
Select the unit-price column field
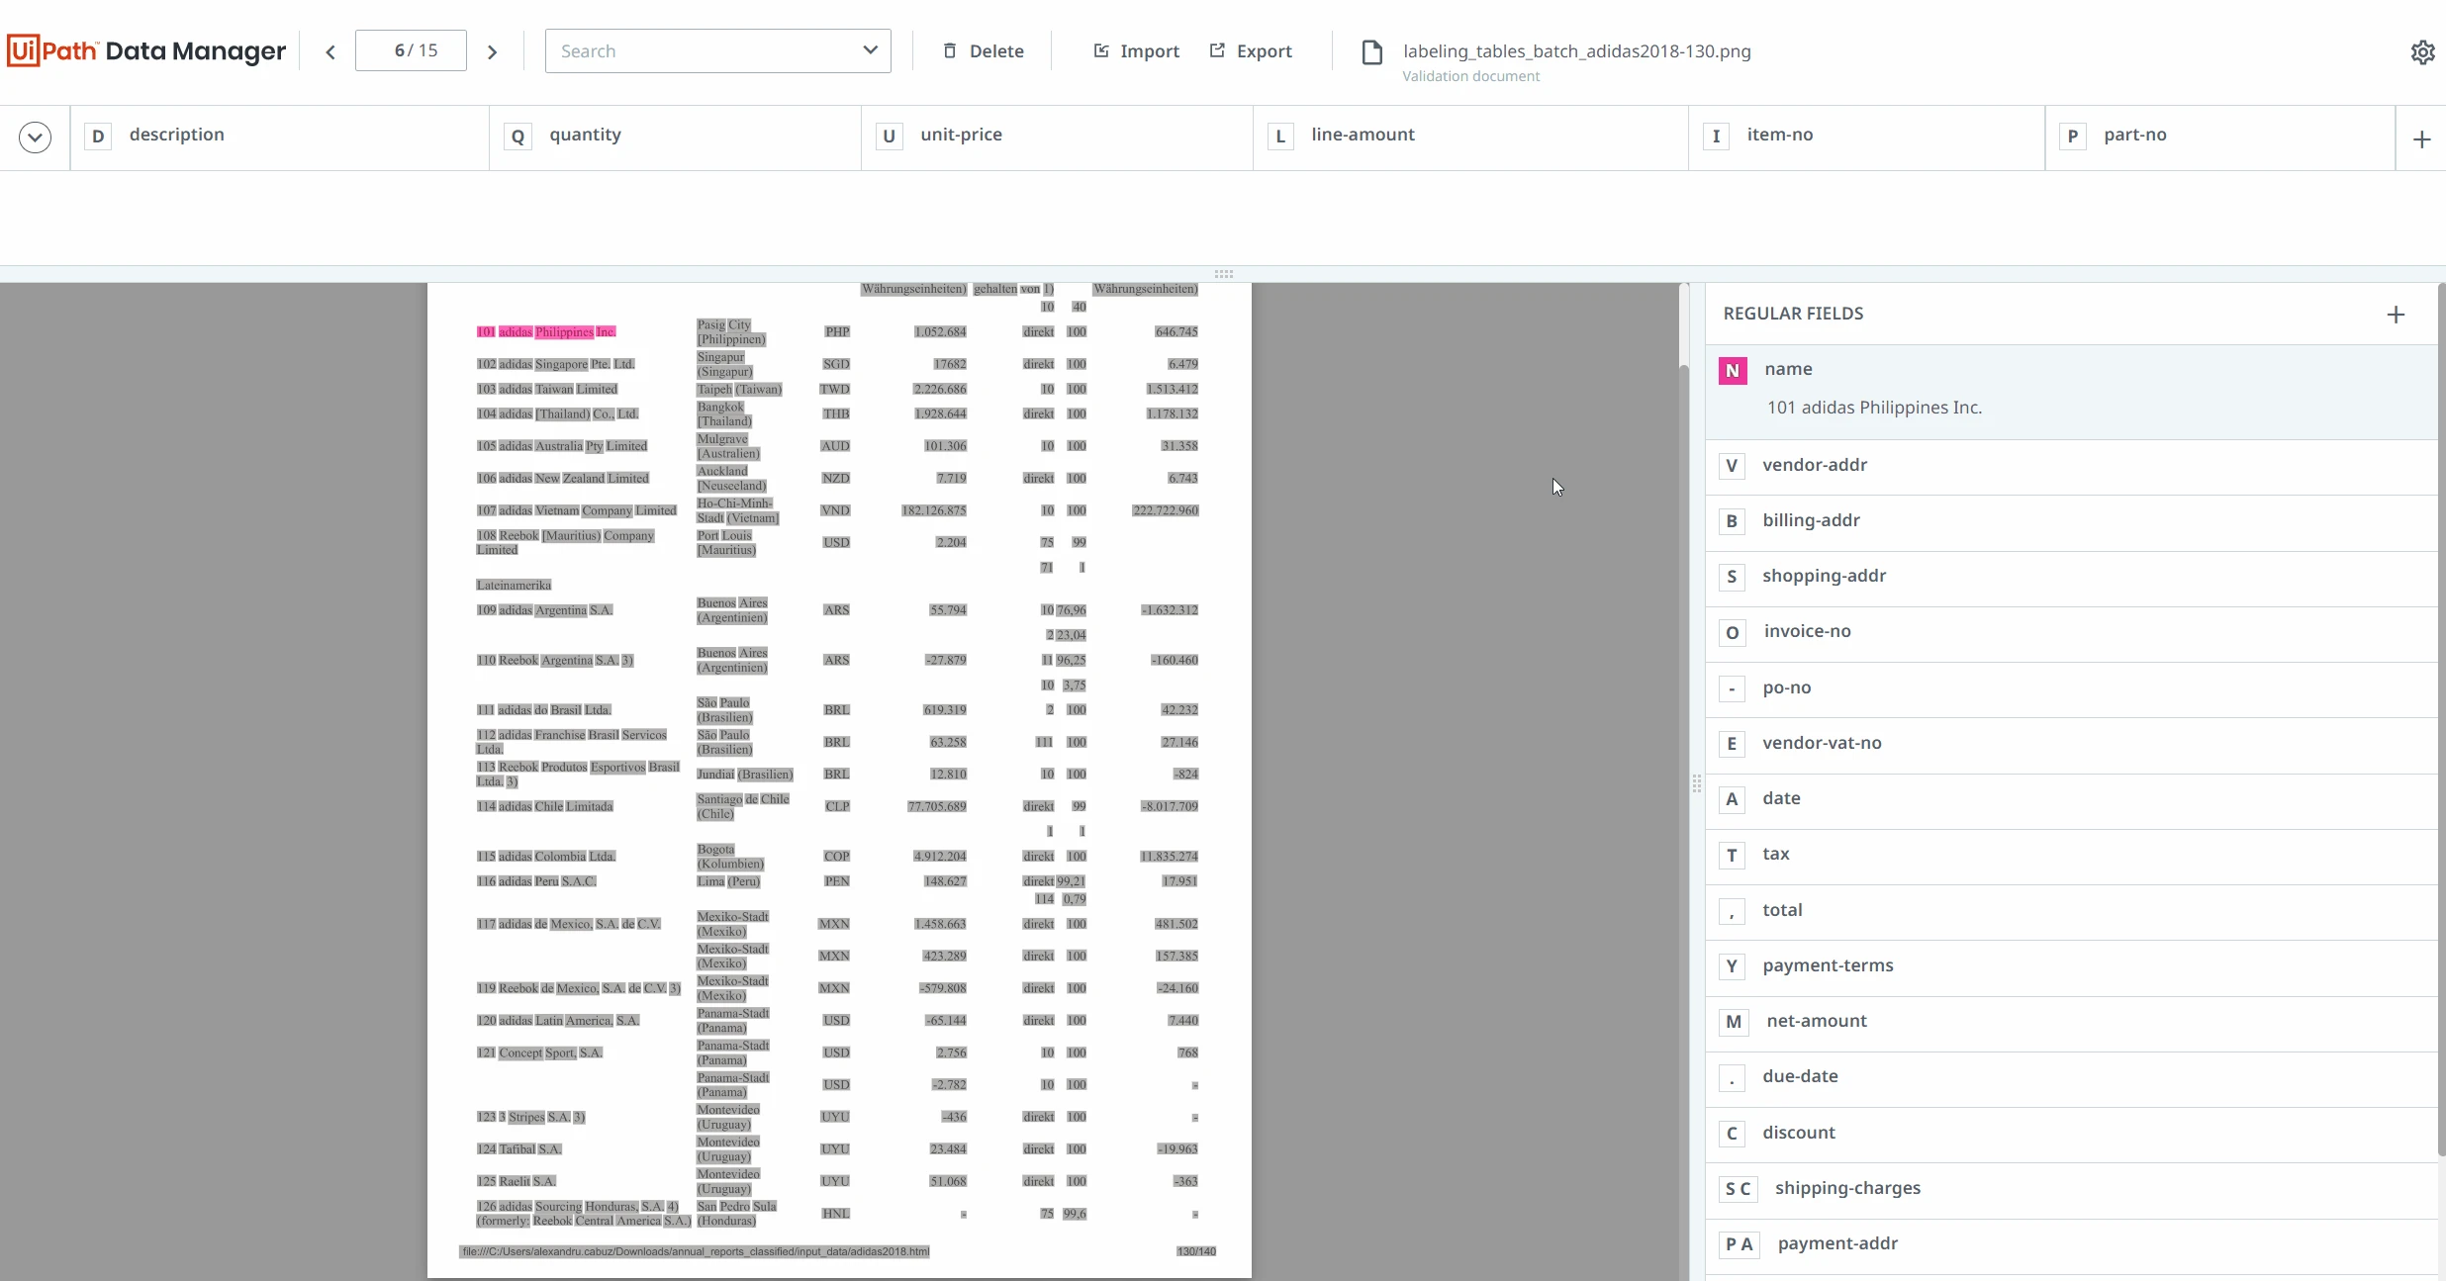[1057, 137]
